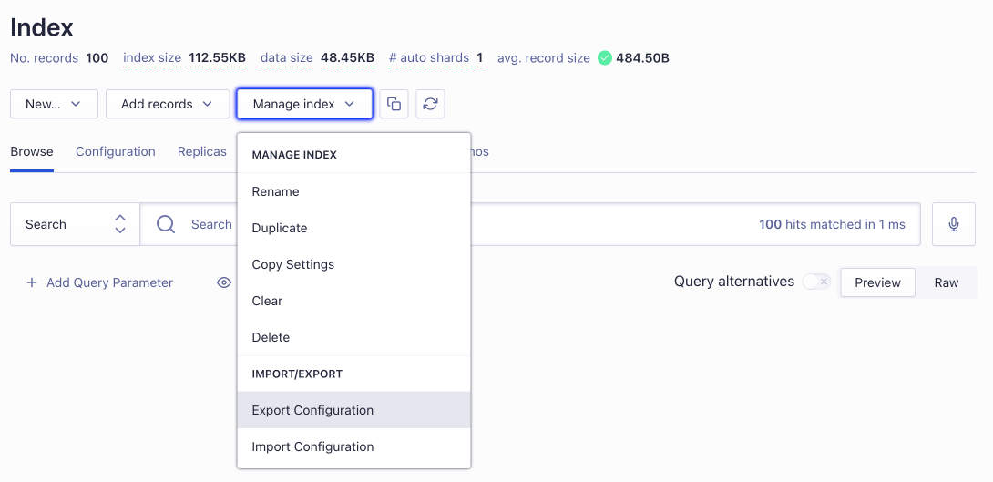Click the eye icon beside Add Query Parameter
This screenshot has height=482, width=993.
point(224,282)
